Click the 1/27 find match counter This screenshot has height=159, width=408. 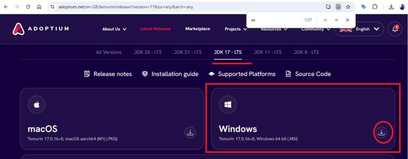pyautogui.click(x=308, y=20)
